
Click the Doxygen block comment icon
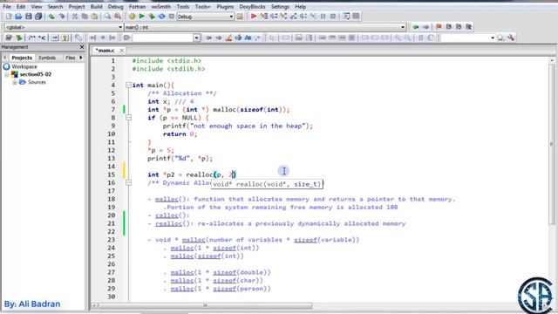[x=32, y=38]
